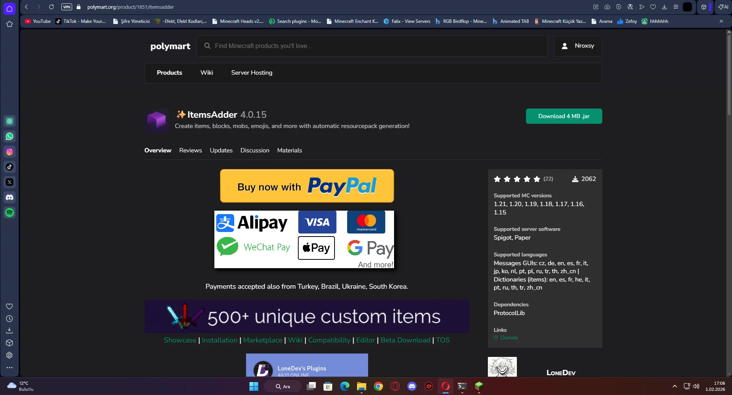This screenshot has width=732, height=395.
Task: Open sidebar bookmarks heart icon near bottom
Action: pos(10,307)
